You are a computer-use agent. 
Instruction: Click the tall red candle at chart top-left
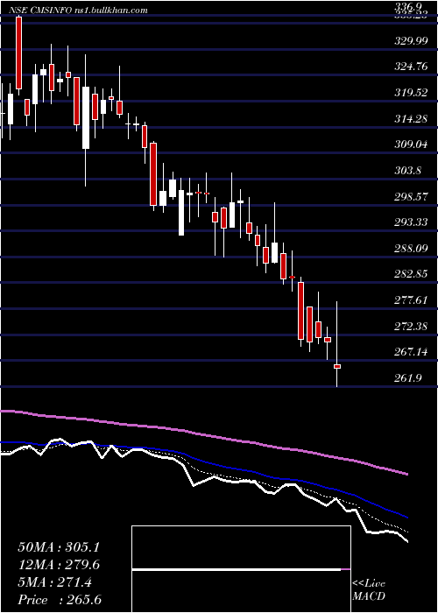(x=18, y=53)
